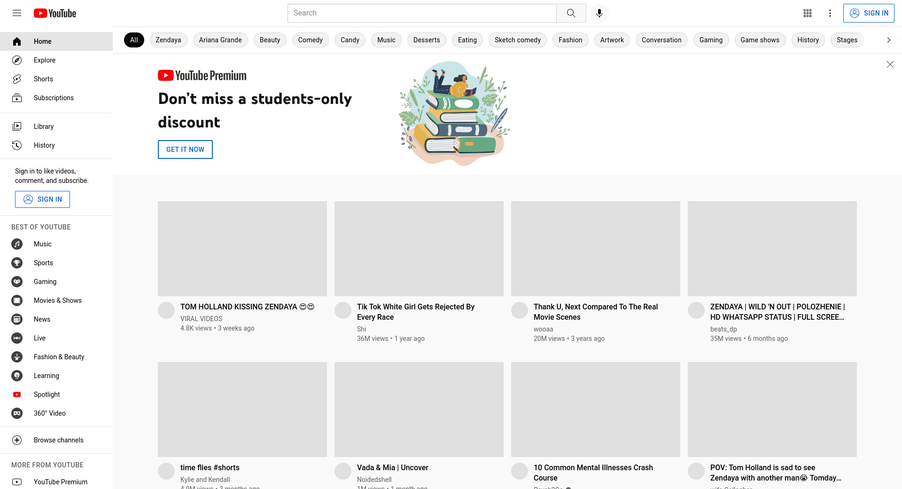Click the 360° Video icon
This screenshot has width=902, height=489.
pyautogui.click(x=17, y=413)
